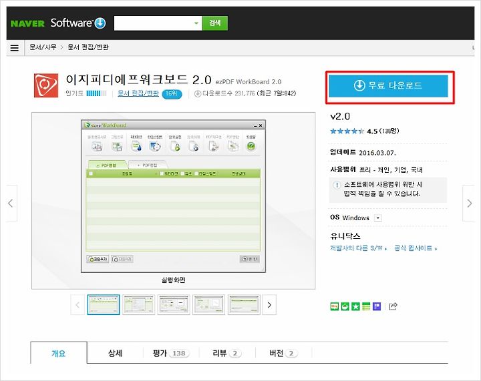
Task: Select the first screenshot thumbnail
Action: 104,305
